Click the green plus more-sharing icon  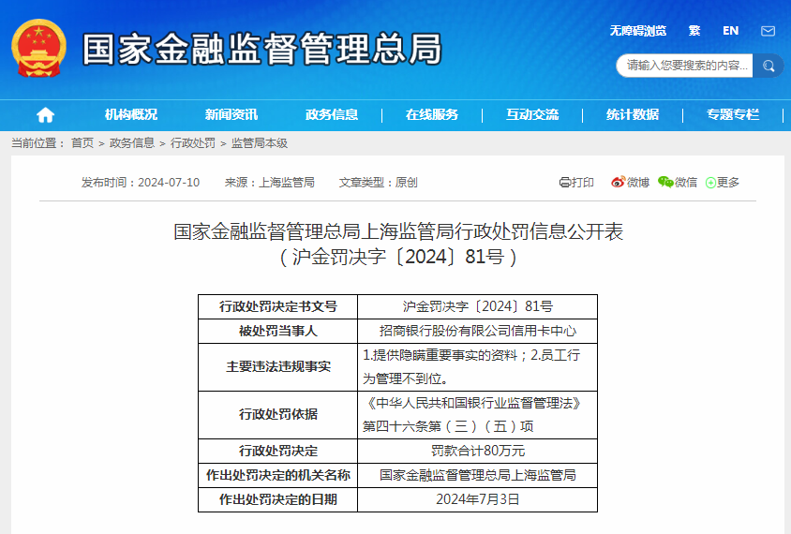[710, 183]
